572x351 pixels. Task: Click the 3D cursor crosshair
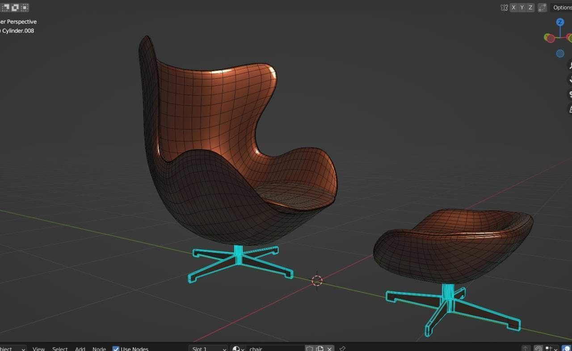tap(317, 280)
